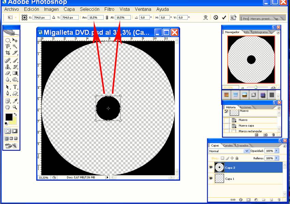Viewport: 290px width, 204px height.
Task: Select the Type (T) tool
Action: click(15, 87)
